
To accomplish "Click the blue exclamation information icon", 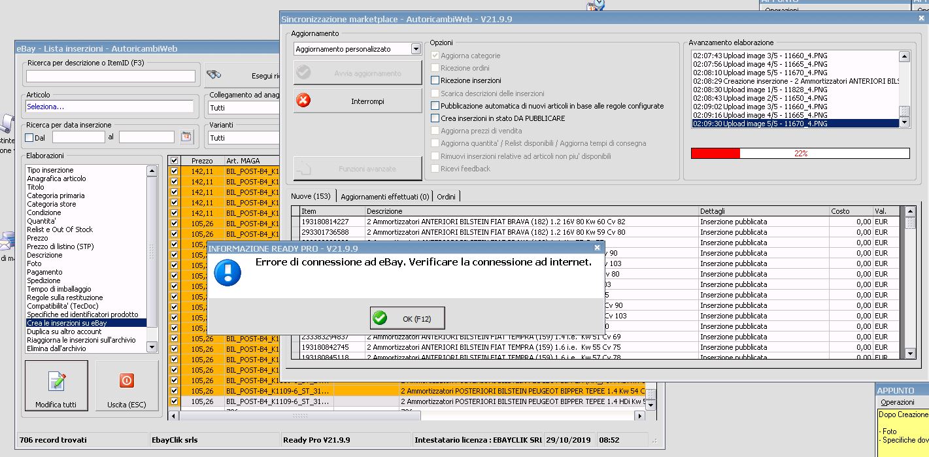I will click(228, 273).
